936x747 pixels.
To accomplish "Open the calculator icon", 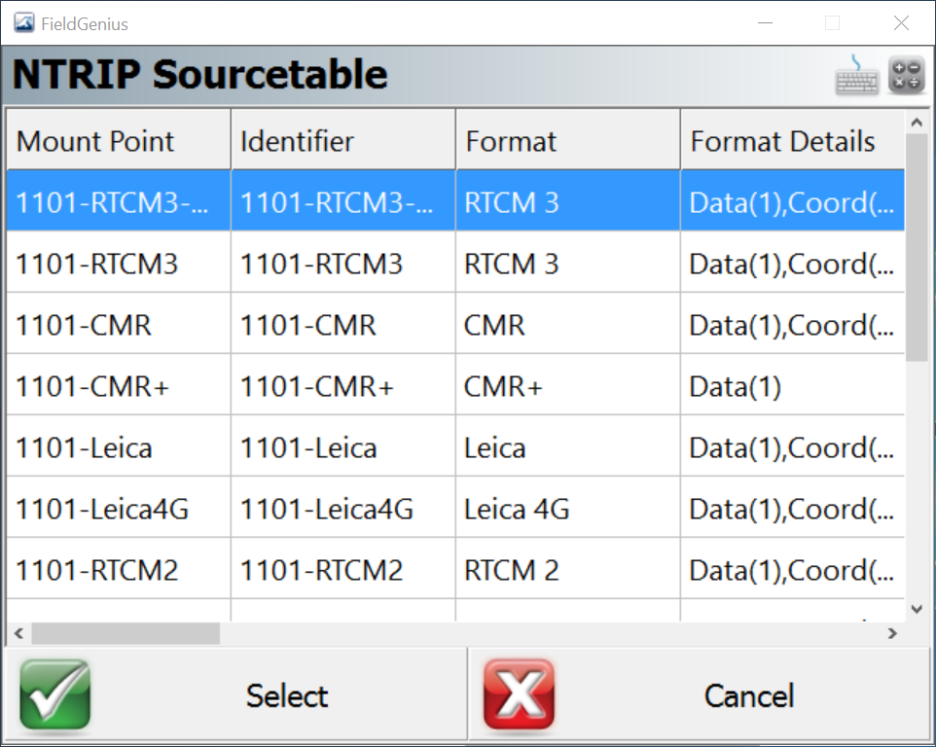I will point(906,77).
